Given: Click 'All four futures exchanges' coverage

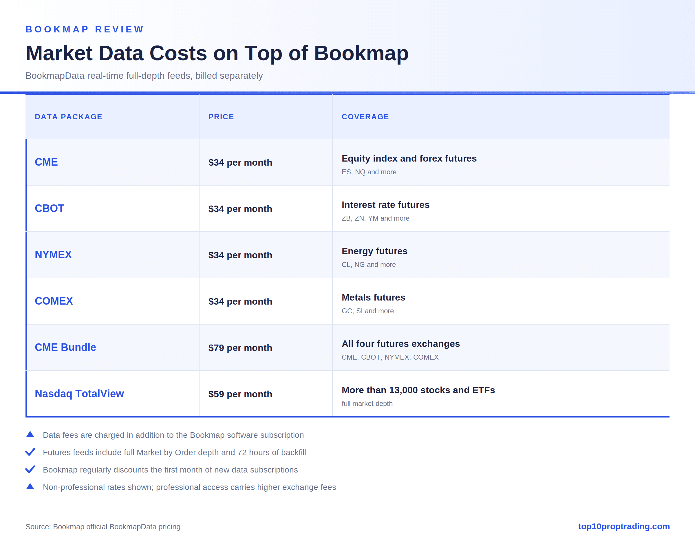Looking at the screenshot, I should [x=401, y=344].
